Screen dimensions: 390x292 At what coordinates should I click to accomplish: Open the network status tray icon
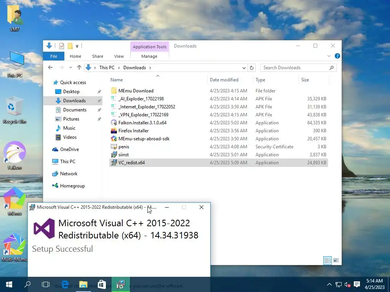tap(338, 284)
